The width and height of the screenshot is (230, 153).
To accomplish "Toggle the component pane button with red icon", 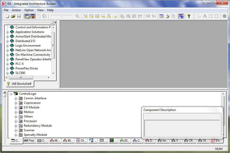I will (33, 16).
